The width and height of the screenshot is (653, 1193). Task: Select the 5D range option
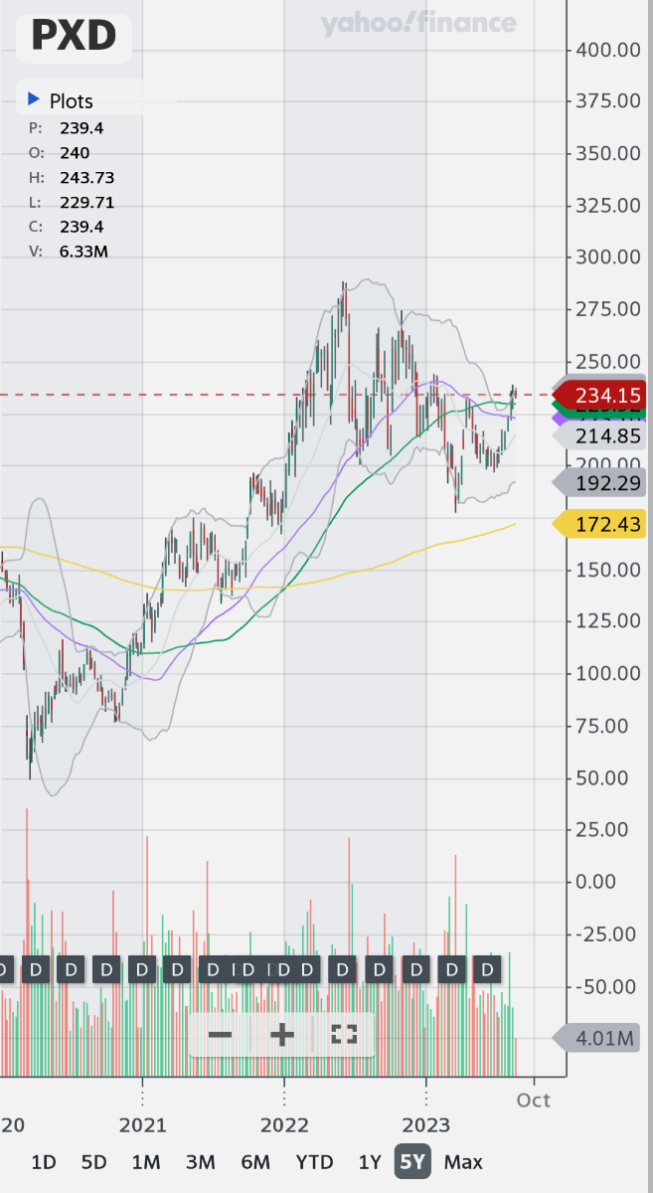click(93, 1162)
